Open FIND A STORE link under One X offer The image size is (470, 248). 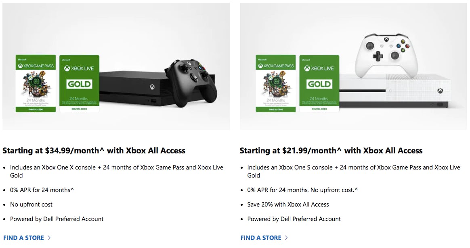pos(23,238)
